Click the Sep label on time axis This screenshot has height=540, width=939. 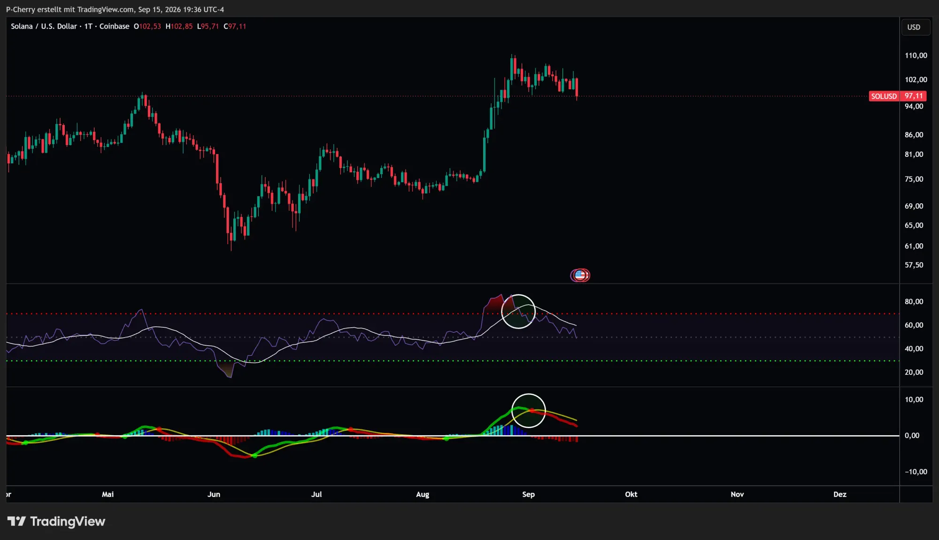(528, 494)
